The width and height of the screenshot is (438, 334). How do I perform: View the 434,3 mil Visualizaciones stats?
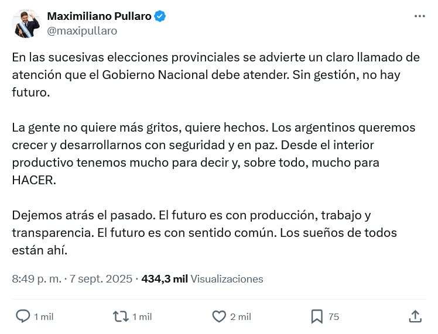[x=202, y=279]
